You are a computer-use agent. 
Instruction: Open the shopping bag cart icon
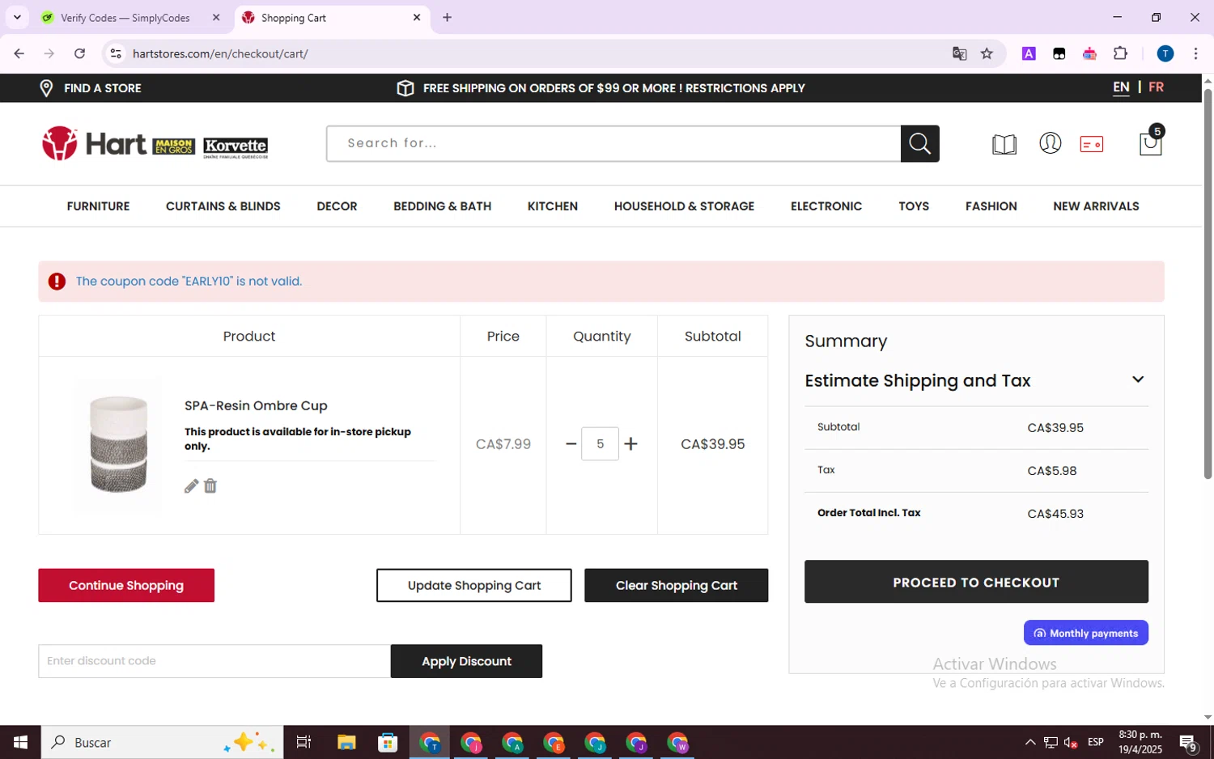(1150, 143)
